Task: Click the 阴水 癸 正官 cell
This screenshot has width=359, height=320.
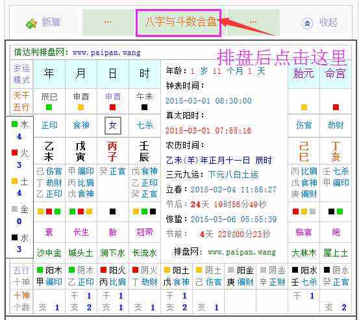Action: tap(336, 277)
